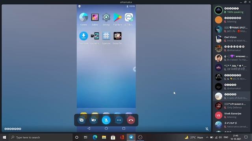Image resolution: width=252 pixels, height=141 pixels.
Task: Tap the app icon left of Superuser
Action: pos(95,36)
